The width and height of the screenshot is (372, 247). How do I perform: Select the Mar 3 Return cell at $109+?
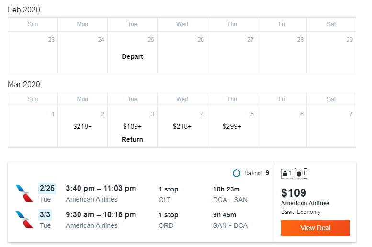pyautogui.click(x=133, y=127)
